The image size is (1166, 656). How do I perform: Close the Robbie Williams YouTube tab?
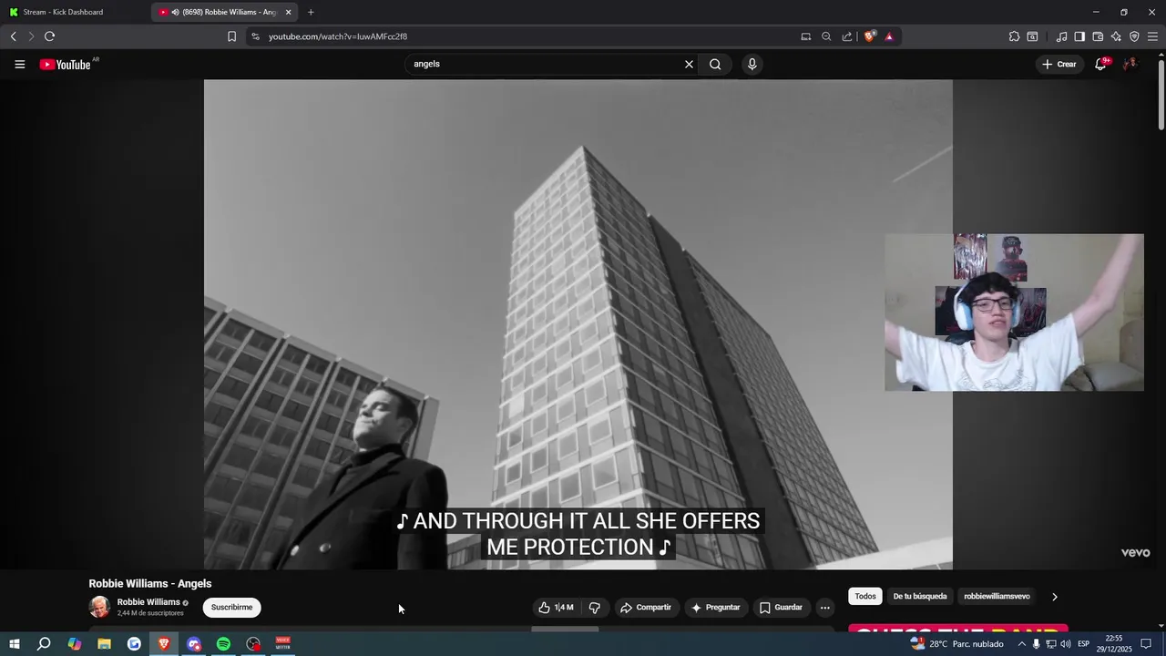[288, 12]
